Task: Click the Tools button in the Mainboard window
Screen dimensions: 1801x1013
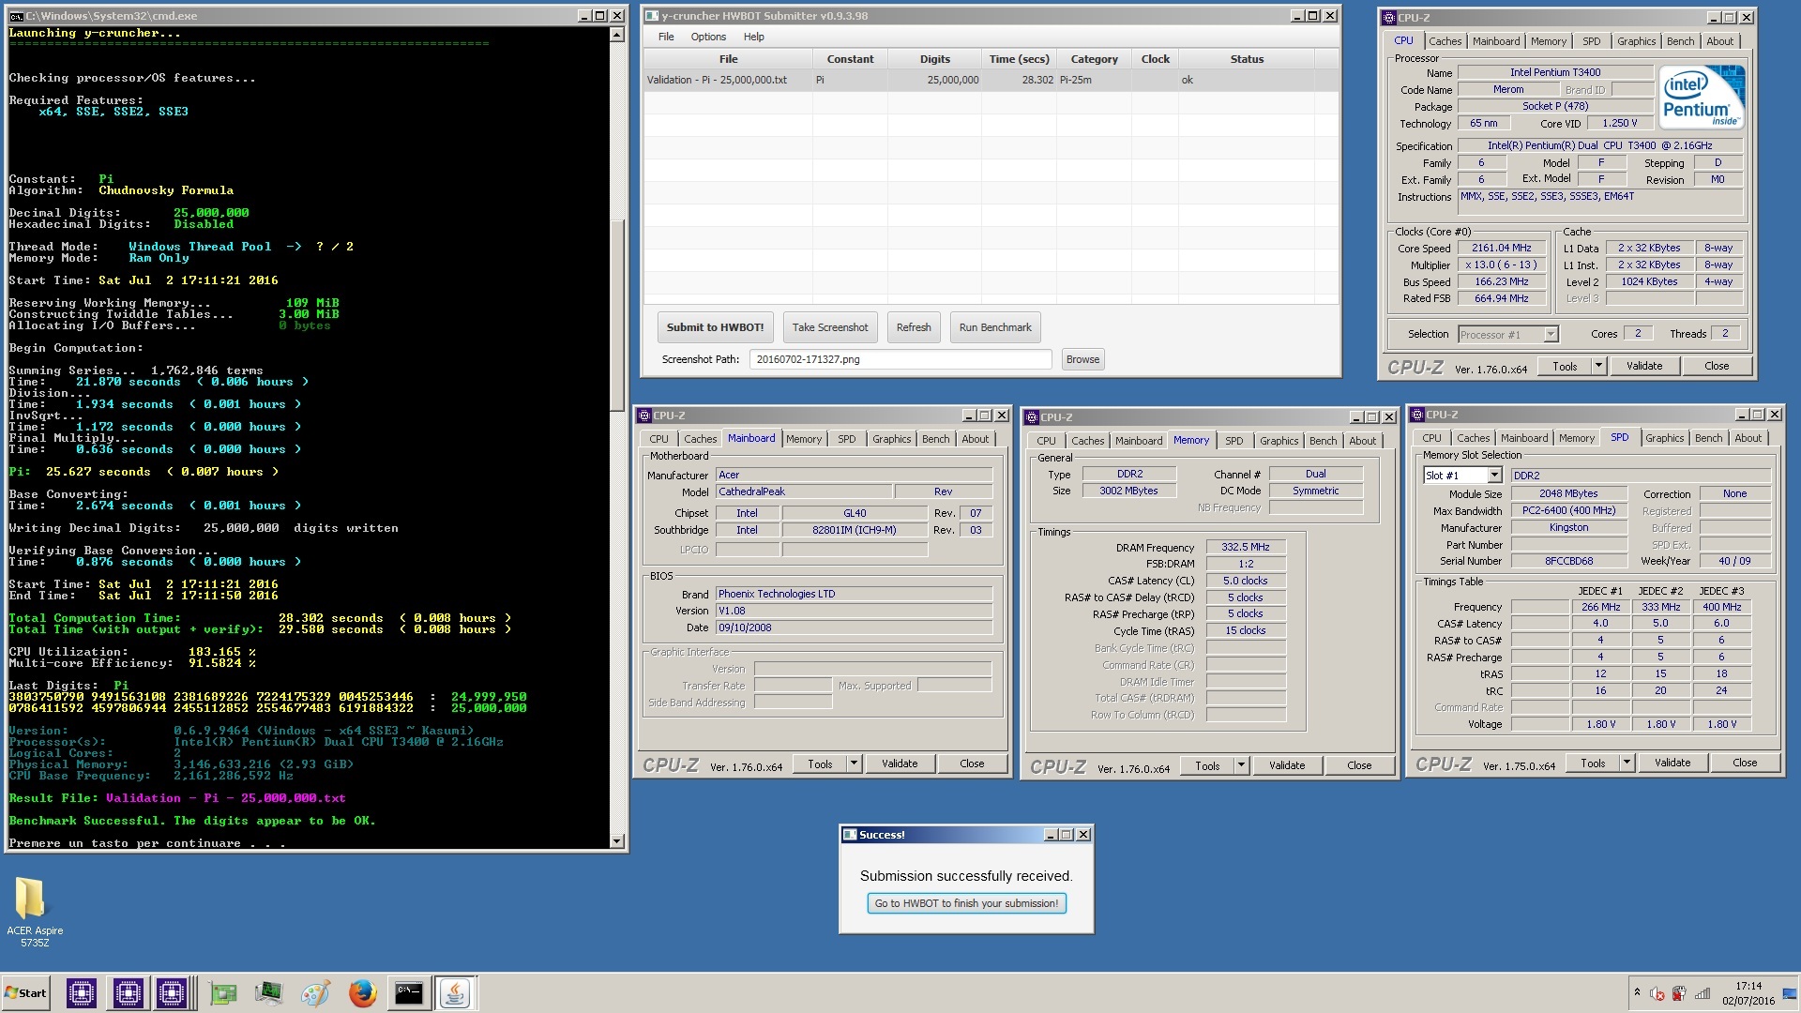Action: pyautogui.click(x=820, y=764)
